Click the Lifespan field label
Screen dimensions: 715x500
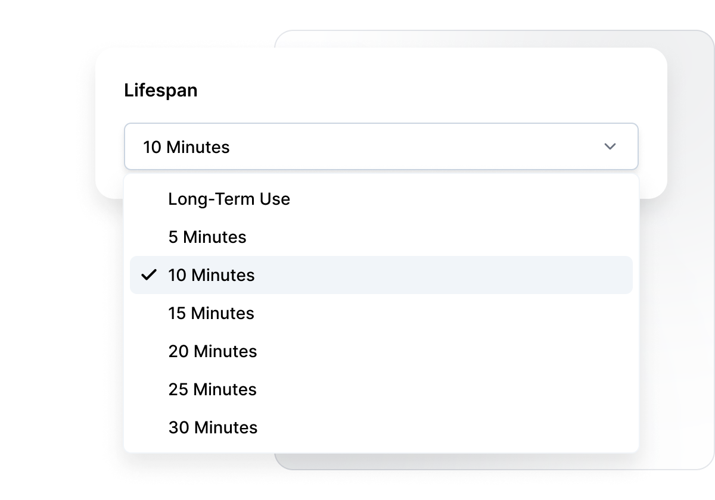pyautogui.click(x=160, y=90)
